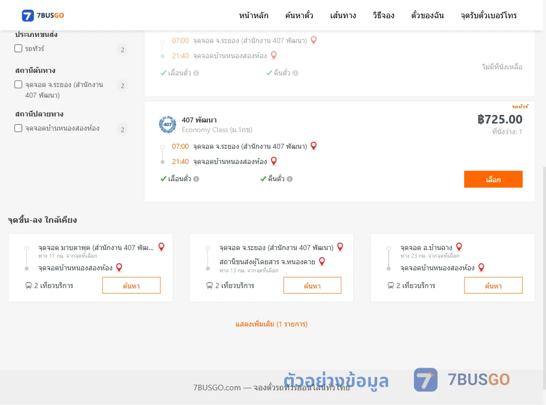Click the 07:00 map pin on the sold-out trip
The image size is (546, 405).
(313, 40)
